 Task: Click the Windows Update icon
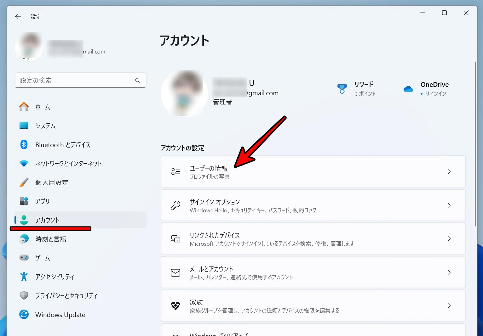point(24,314)
